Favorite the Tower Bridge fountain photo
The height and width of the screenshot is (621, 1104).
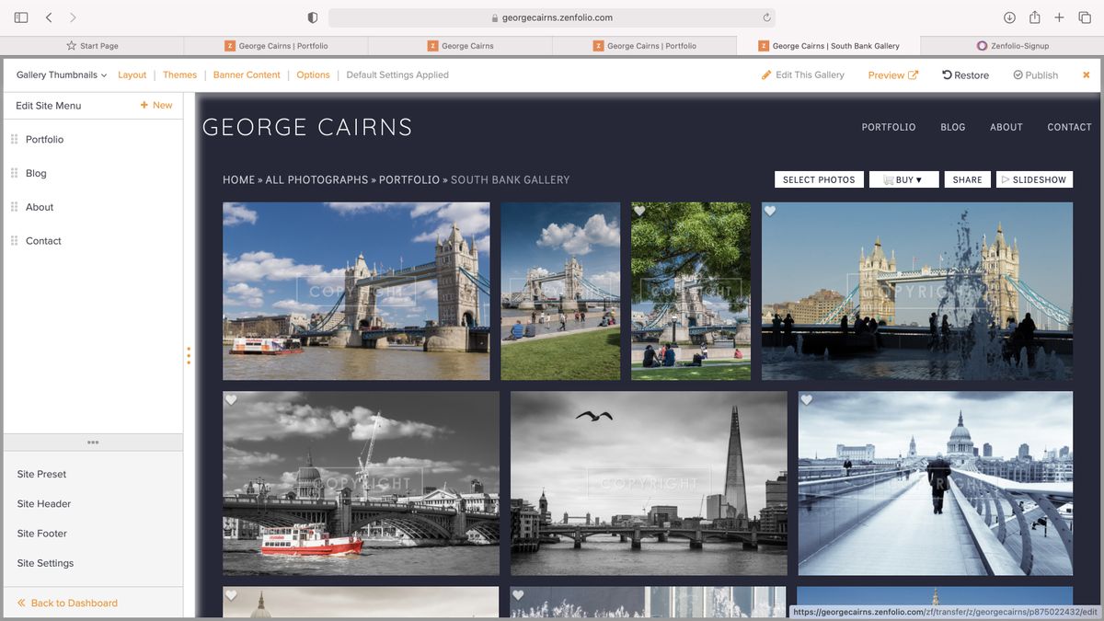770,210
